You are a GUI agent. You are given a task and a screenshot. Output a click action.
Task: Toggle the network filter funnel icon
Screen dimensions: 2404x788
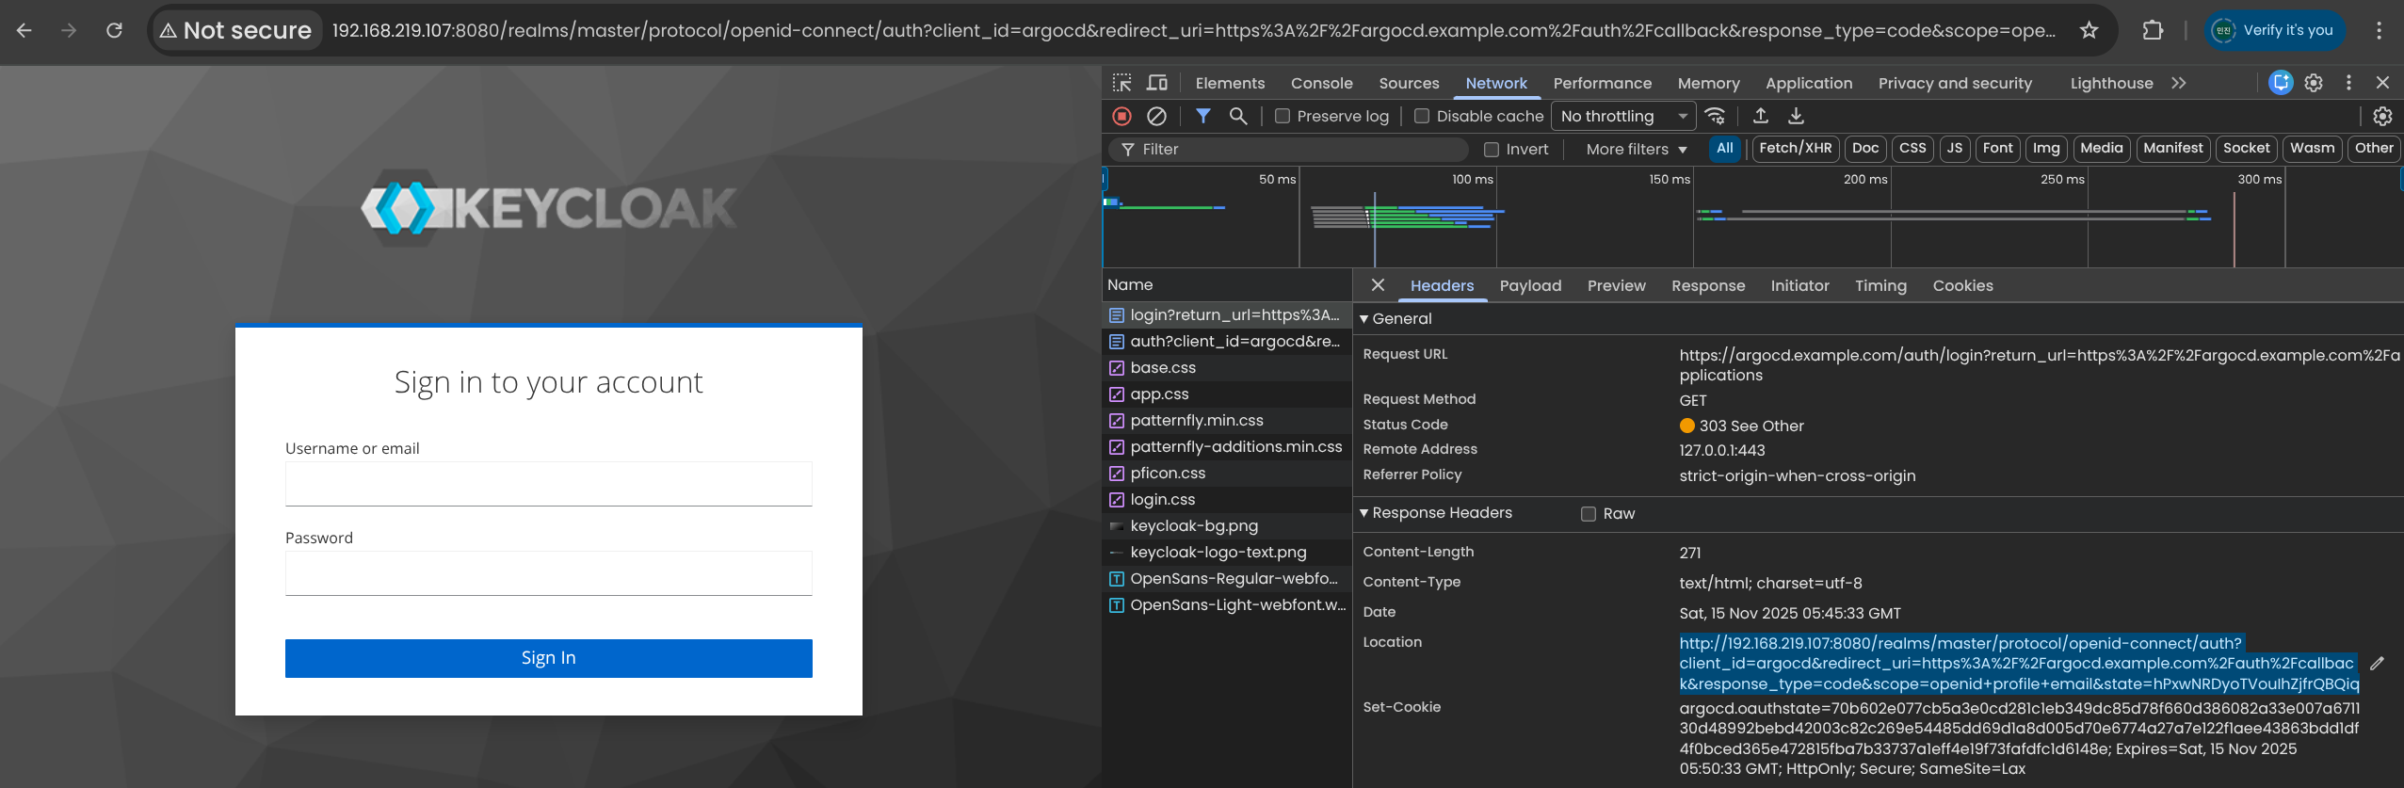[1202, 116]
